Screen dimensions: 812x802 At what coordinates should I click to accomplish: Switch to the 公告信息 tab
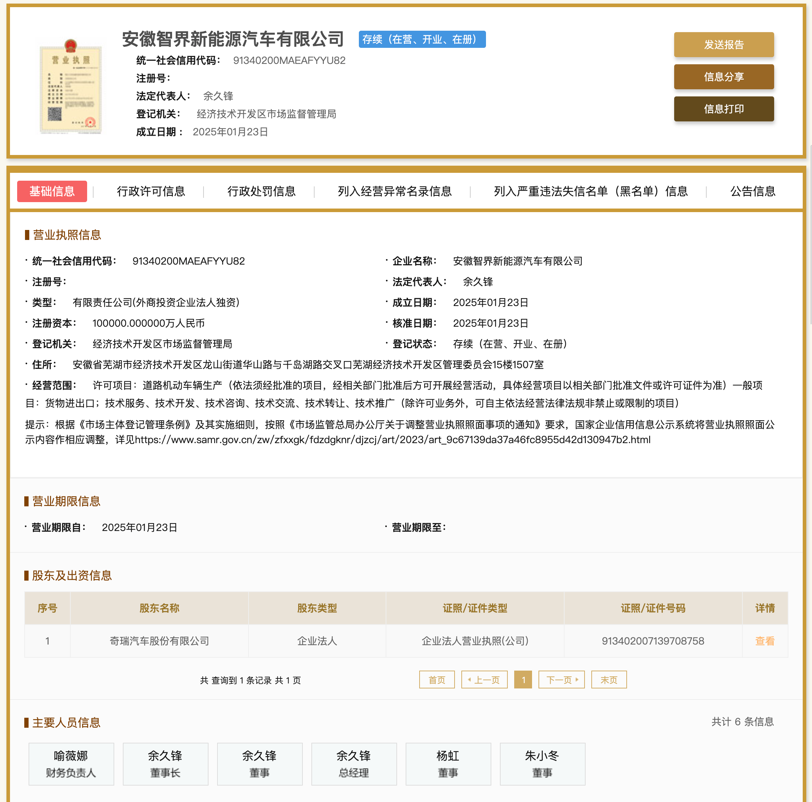[752, 191]
